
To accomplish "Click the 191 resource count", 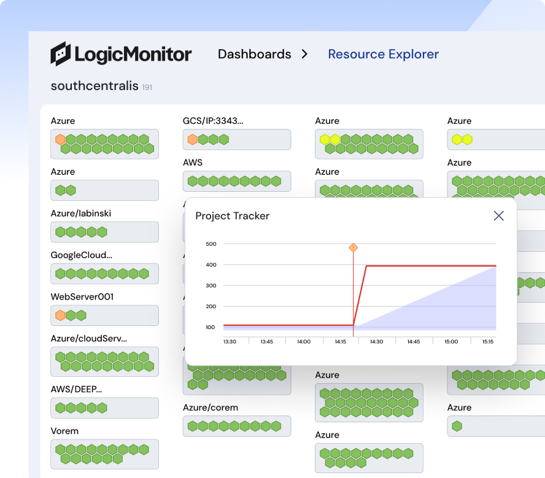I will click(147, 88).
